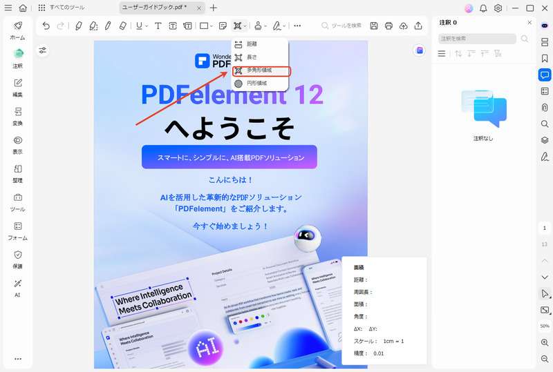
Task: Activate the Underline annotation tool
Action: (x=140, y=26)
